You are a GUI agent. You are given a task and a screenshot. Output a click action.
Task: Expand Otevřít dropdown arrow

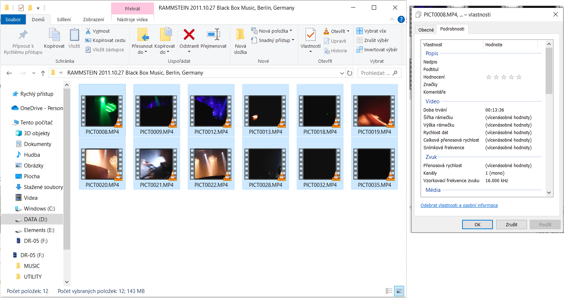point(348,31)
